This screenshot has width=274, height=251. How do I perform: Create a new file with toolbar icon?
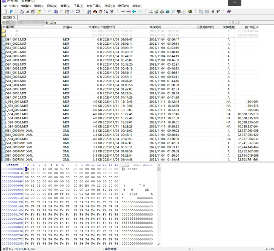(x=5, y=11)
